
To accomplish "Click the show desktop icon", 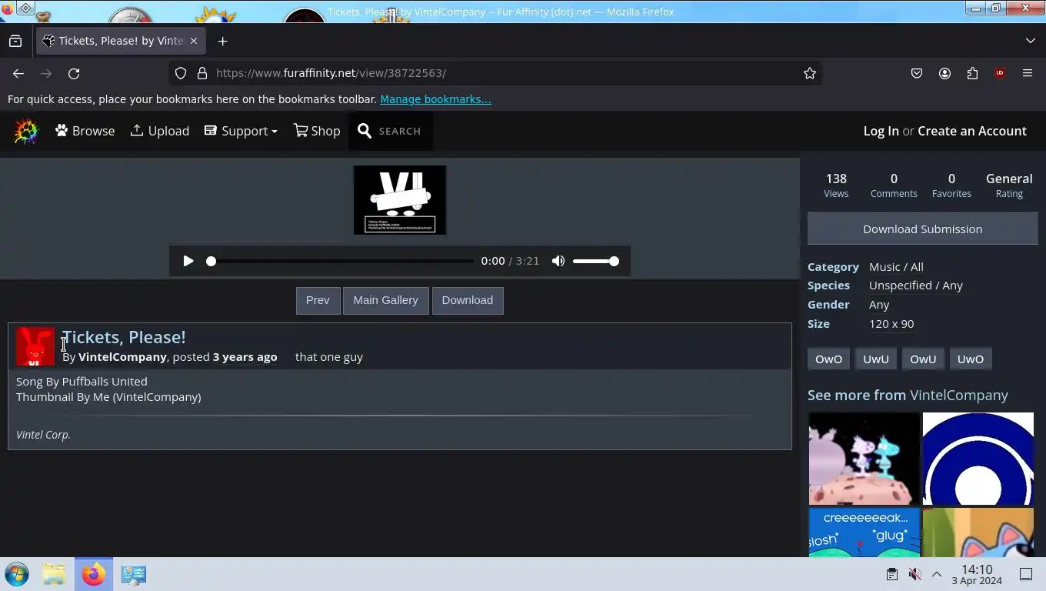I will pos(1026,574).
